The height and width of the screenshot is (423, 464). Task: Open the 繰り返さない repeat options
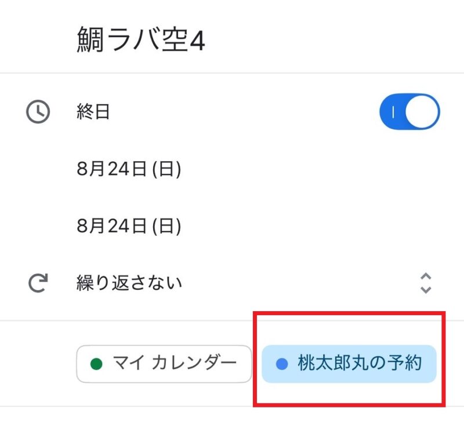click(129, 283)
